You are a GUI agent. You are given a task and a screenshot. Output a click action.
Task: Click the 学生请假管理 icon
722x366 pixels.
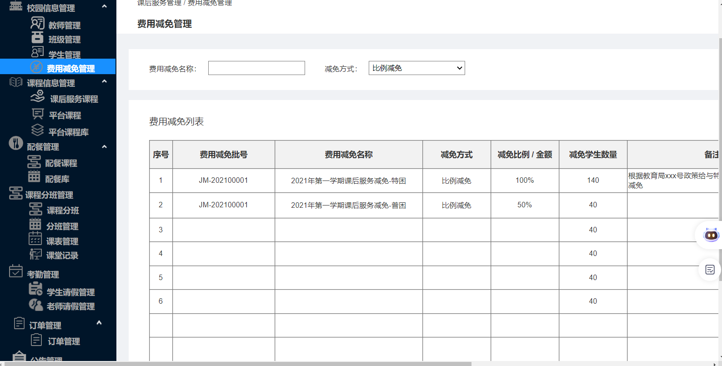click(x=35, y=289)
